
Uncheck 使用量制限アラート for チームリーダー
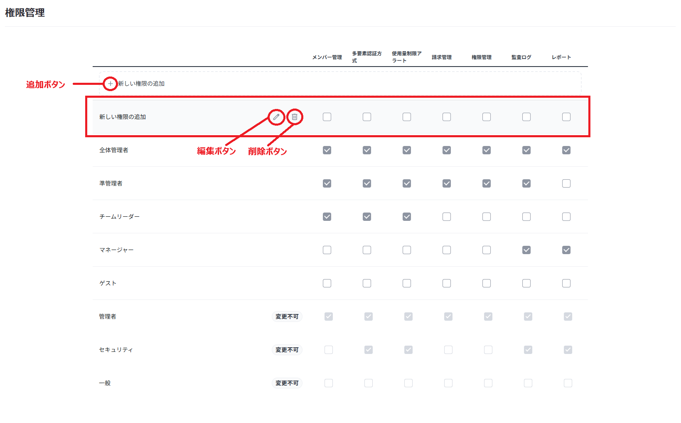(407, 217)
